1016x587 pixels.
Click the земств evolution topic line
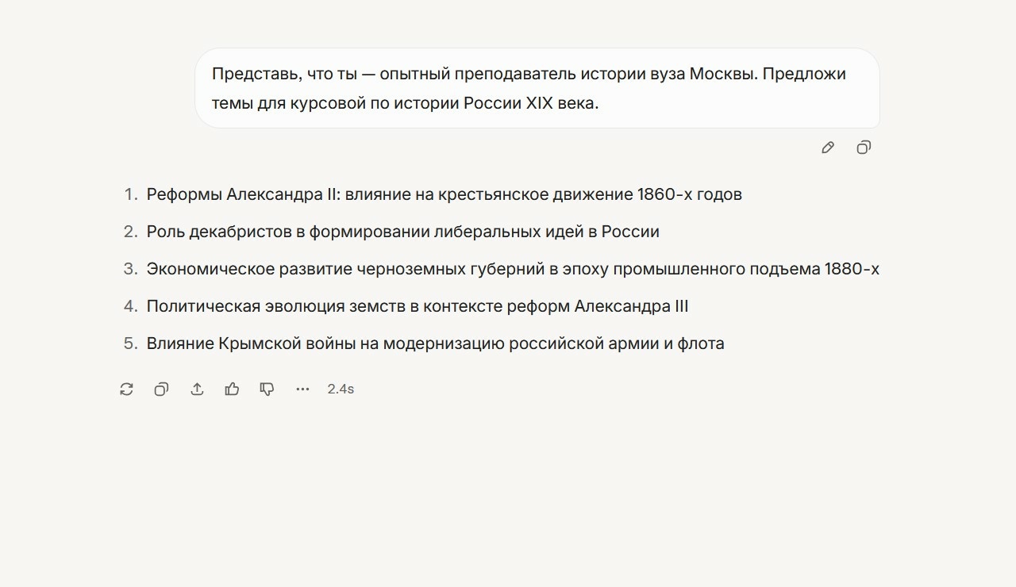pyautogui.click(x=418, y=305)
